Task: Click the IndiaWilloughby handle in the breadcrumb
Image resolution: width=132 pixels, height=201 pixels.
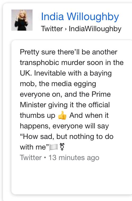Action: (95, 29)
